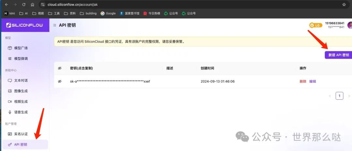Screen dimensions: 352x151
Task: Click the 描述 column header
Action: pos(169,68)
